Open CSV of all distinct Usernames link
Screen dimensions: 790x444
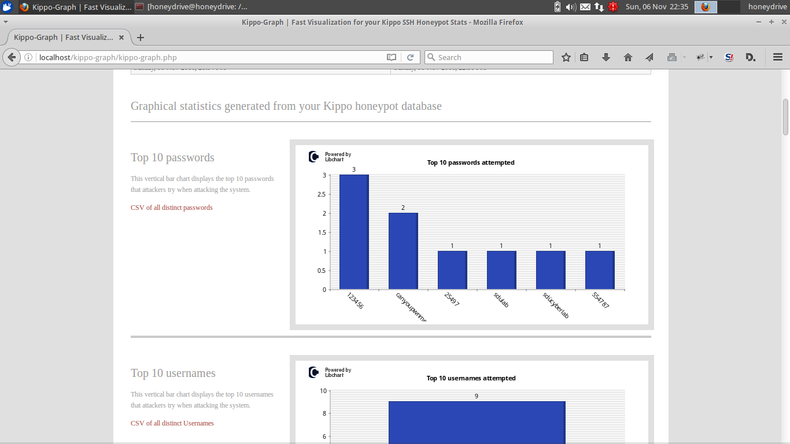pos(172,423)
